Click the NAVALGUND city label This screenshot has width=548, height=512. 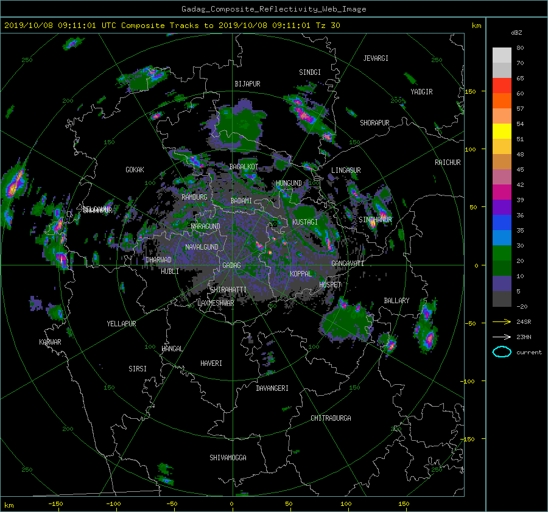click(x=202, y=247)
